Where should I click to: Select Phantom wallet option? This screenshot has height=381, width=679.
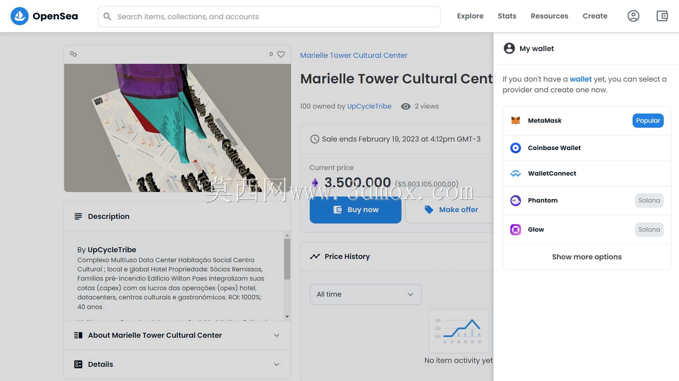(x=587, y=200)
